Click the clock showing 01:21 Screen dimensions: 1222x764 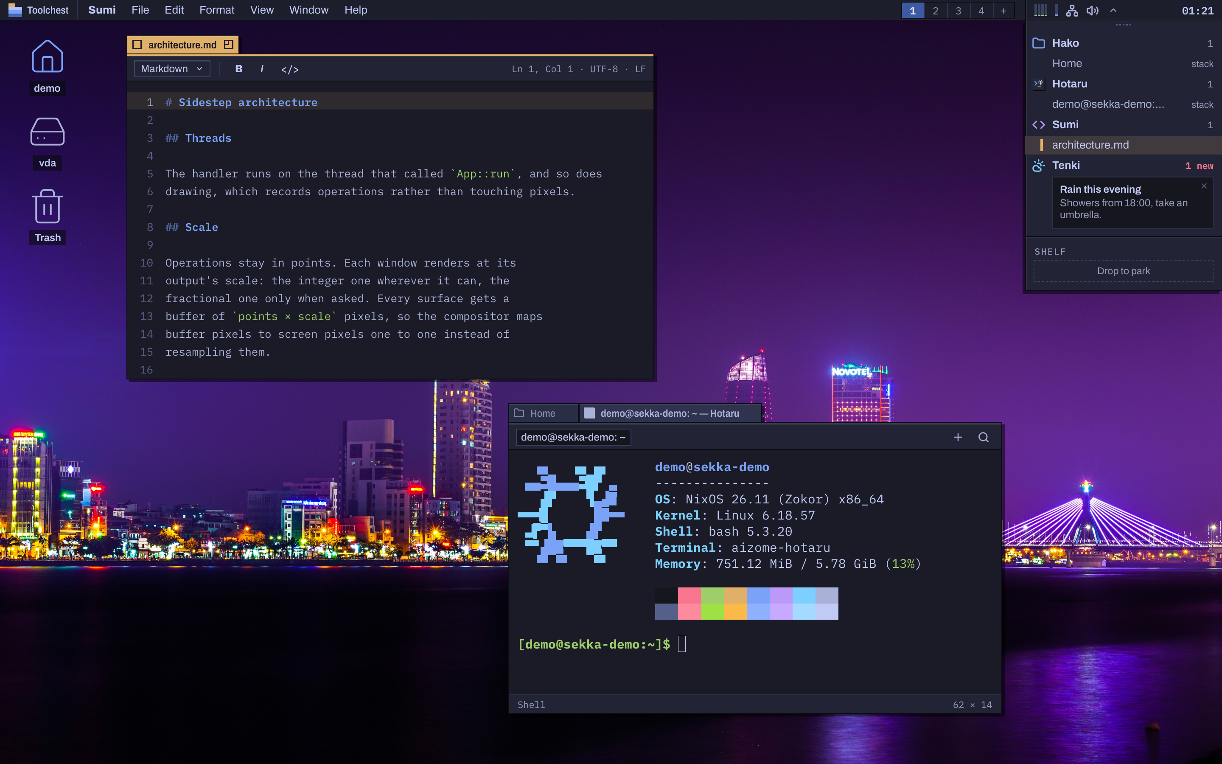pyautogui.click(x=1197, y=11)
